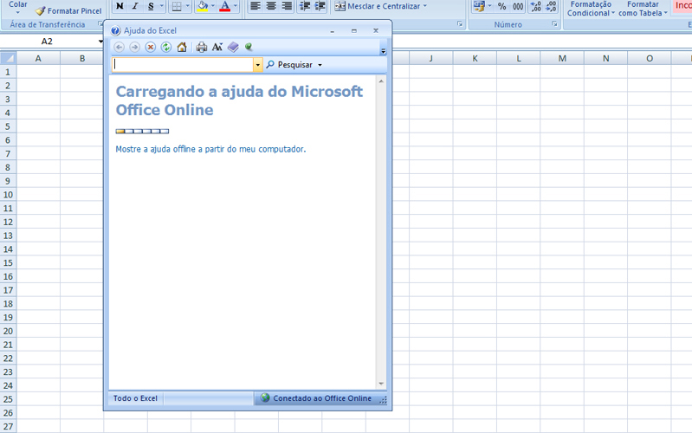Select column M header
This screenshot has width=692, height=433.
(562, 58)
